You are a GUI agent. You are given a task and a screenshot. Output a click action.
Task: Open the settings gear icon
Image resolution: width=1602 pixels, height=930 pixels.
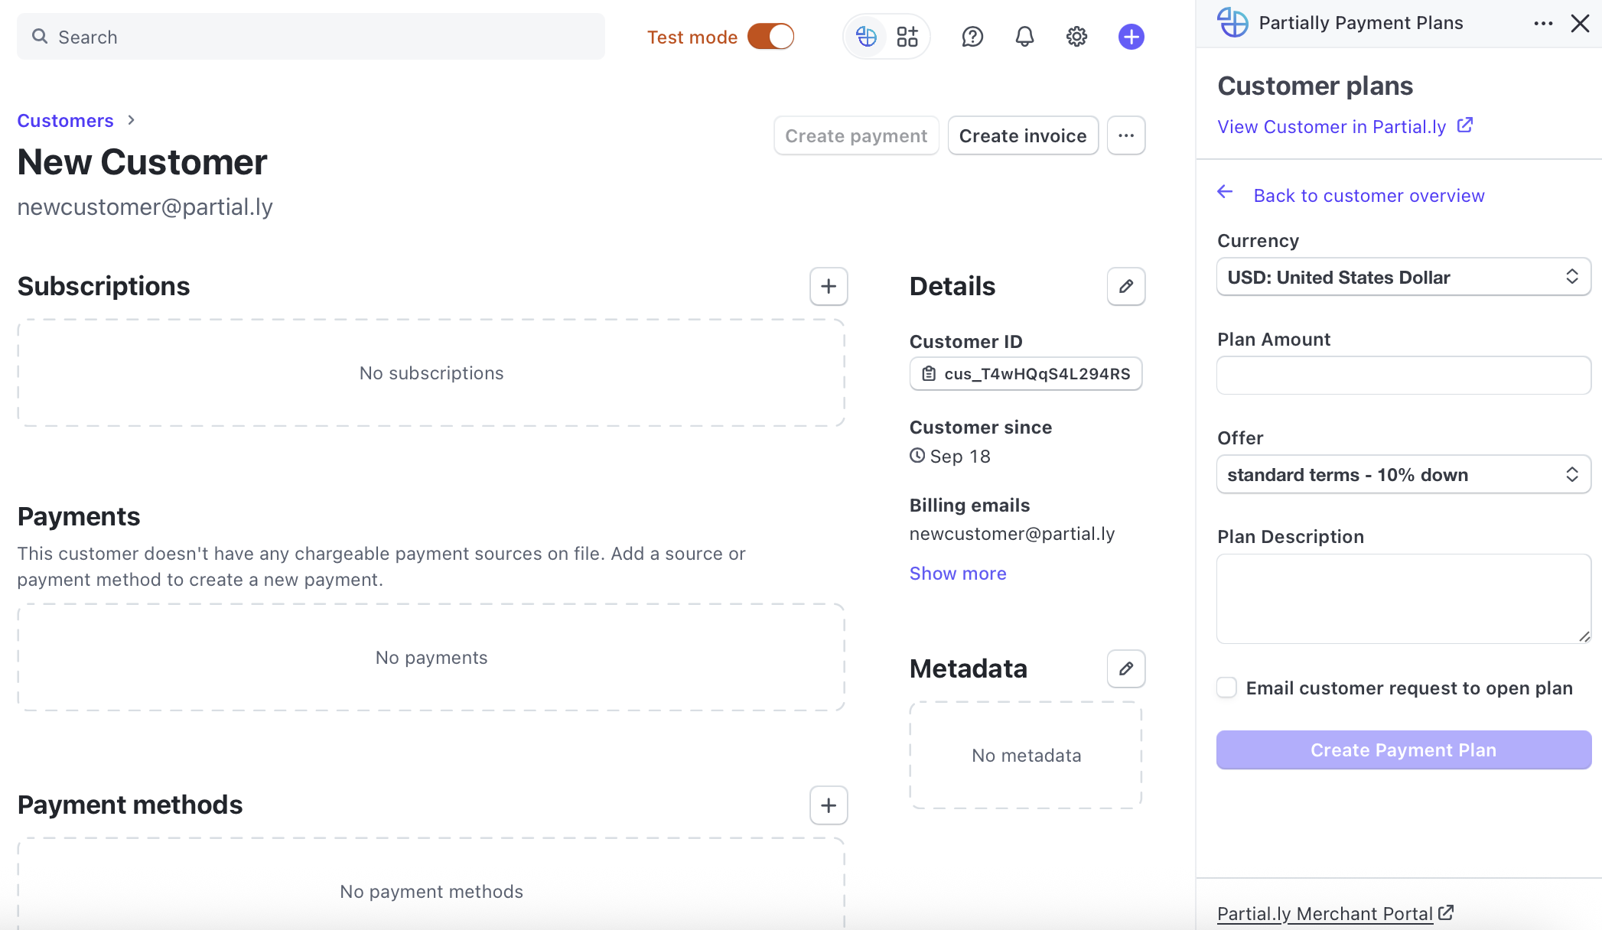tap(1076, 37)
